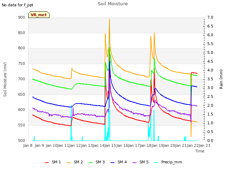Click the 550 tick on left axis

22,125
